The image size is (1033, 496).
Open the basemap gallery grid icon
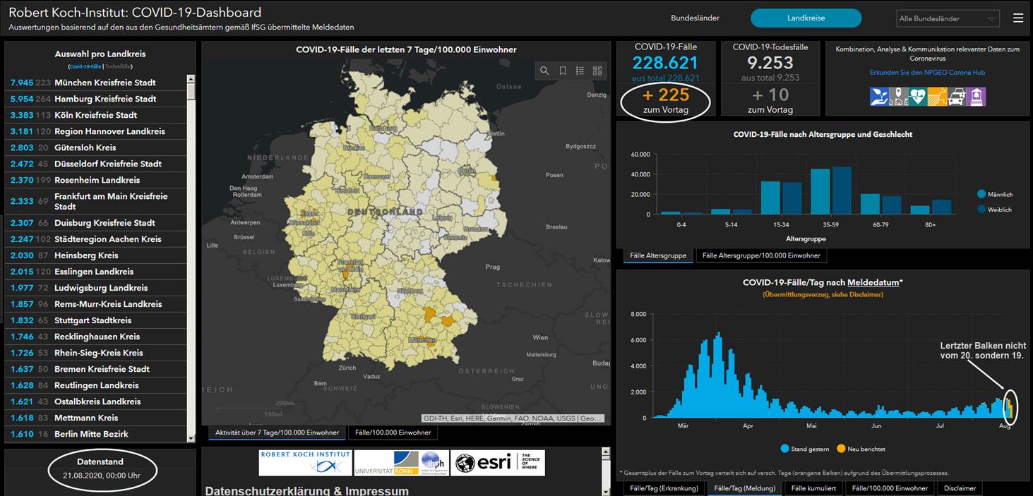point(597,71)
